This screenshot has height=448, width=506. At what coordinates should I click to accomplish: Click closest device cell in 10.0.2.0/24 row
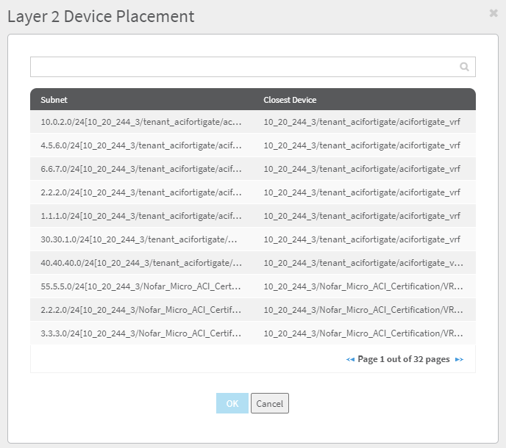tap(362, 122)
